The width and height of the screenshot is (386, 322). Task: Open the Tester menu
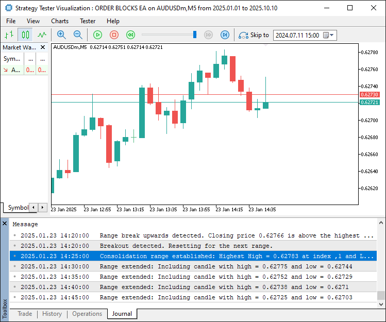pos(88,21)
